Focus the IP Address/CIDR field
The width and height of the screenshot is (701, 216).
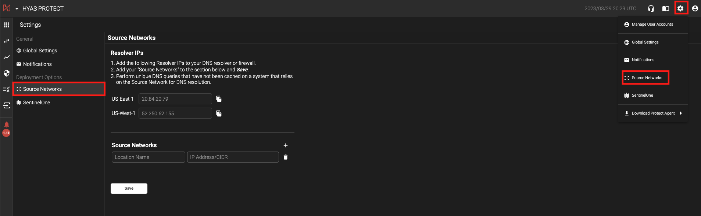233,157
